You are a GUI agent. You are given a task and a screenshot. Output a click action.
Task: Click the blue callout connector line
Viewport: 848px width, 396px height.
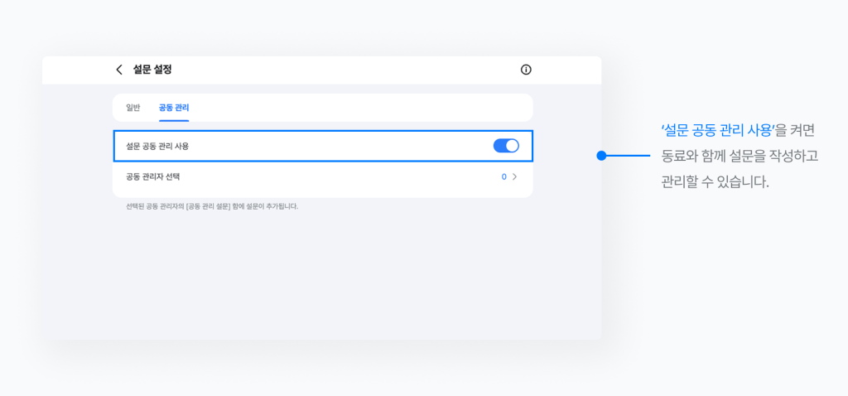(629, 155)
